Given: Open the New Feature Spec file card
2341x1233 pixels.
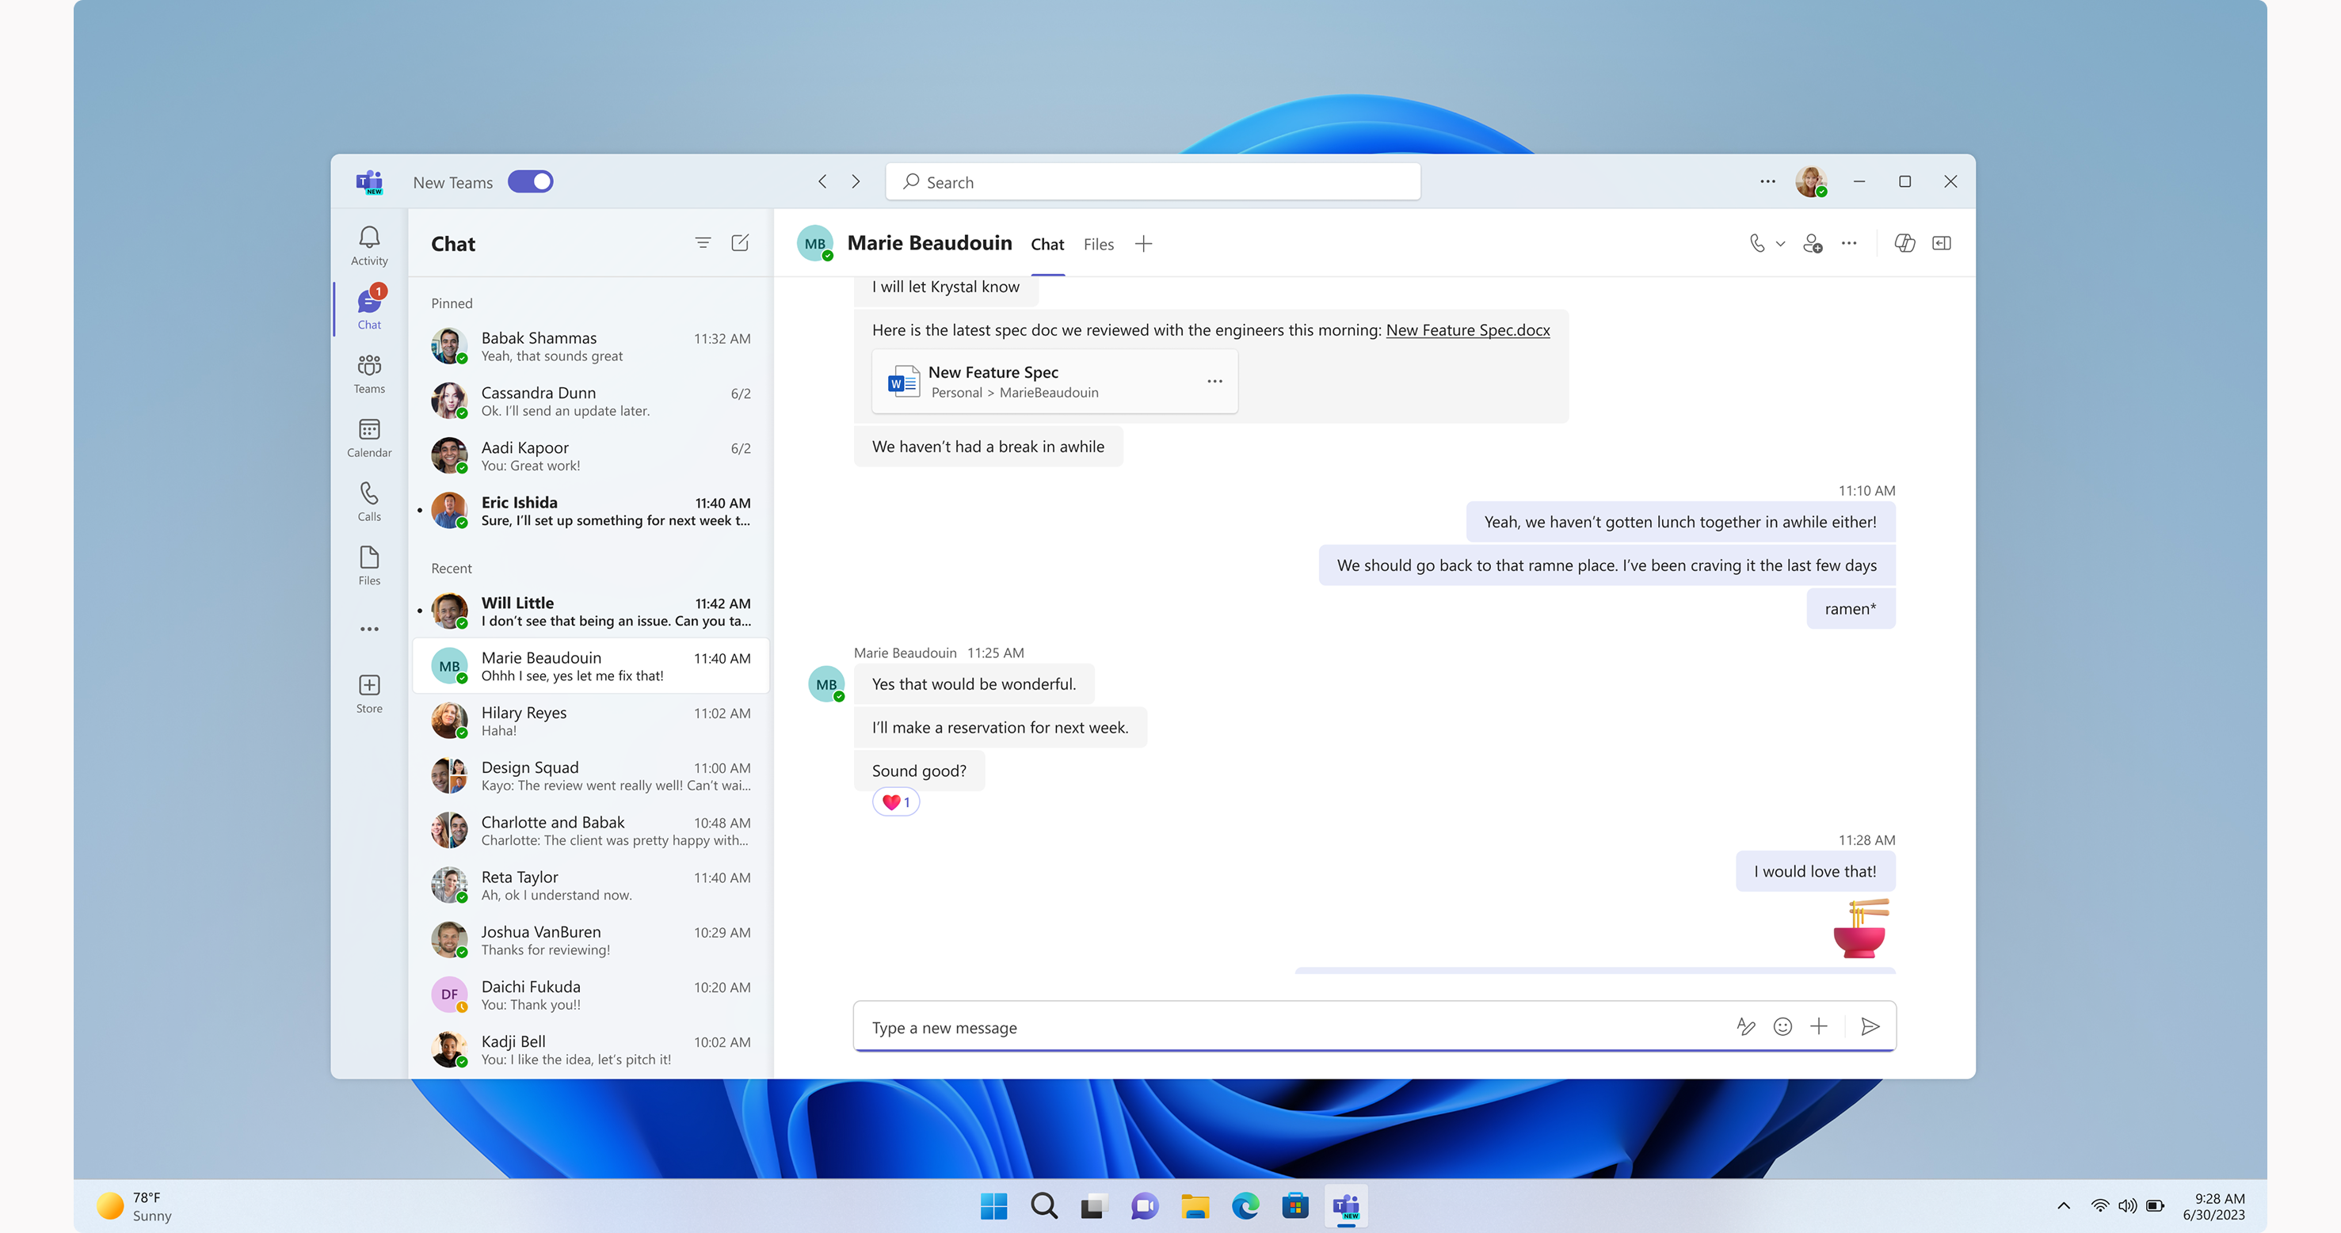Looking at the screenshot, I should pyautogui.click(x=1054, y=382).
